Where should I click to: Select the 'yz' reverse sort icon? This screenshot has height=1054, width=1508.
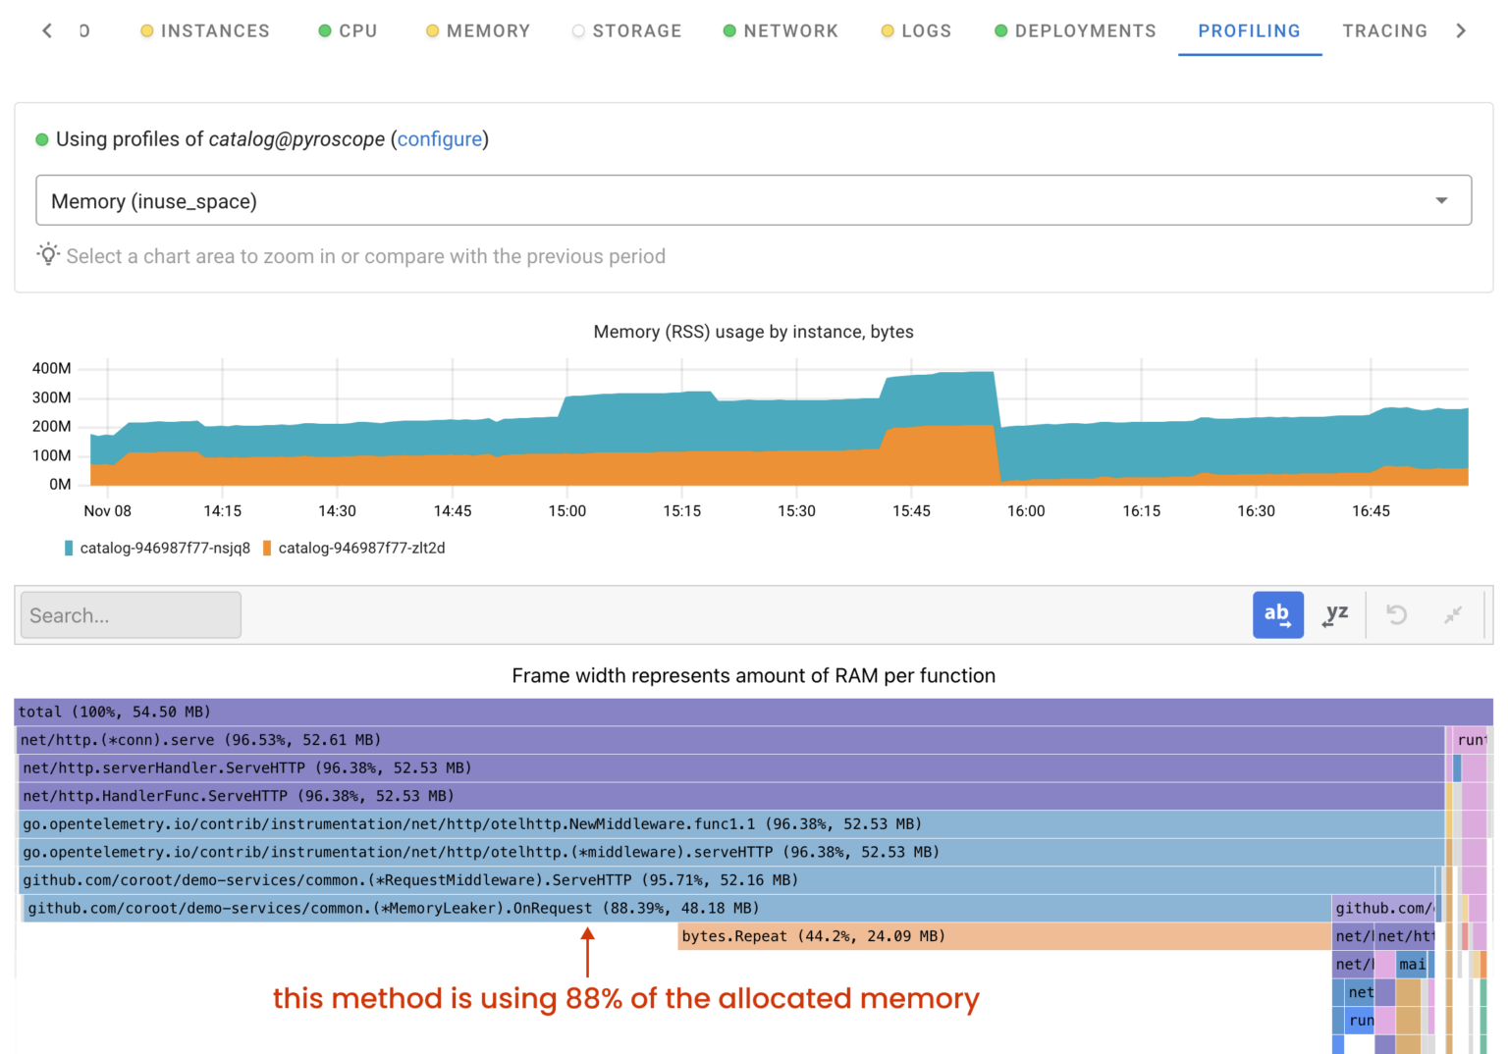[x=1335, y=614]
